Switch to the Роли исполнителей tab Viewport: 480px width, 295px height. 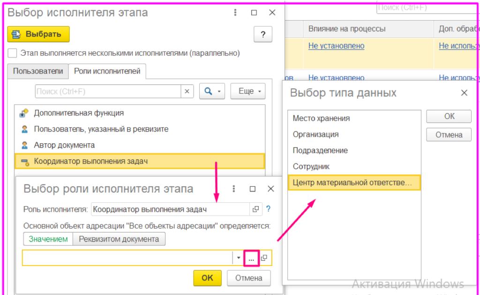pos(107,71)
